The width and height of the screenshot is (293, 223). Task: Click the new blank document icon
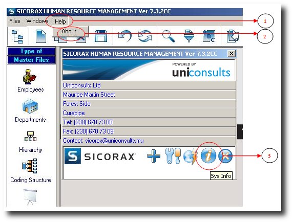(41, 36)
